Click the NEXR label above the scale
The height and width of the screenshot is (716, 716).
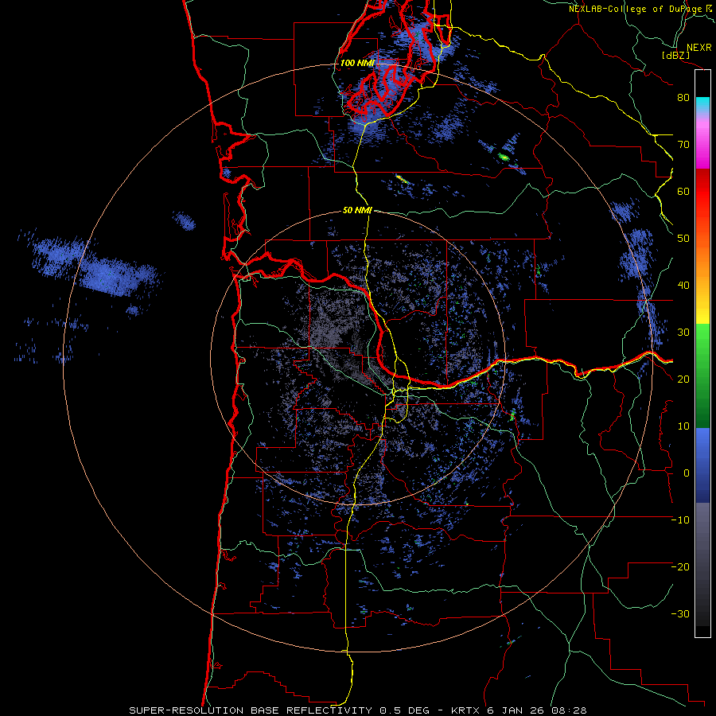pos(699,48)
